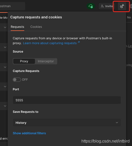This screenshot has width=132, height=146.
Task: Click the external link arrow icon
Action: 79,42
